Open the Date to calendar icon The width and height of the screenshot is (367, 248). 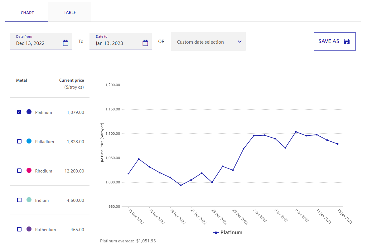[x=145, y=43]
